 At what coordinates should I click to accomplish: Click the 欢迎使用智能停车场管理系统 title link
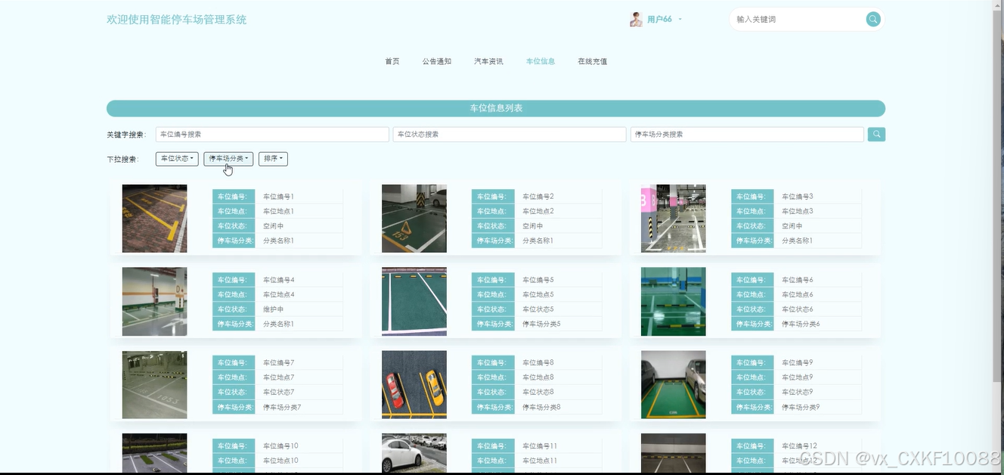coord(177,20)
